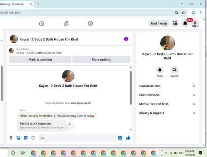Choose a sticker with the sticker icon
This screenshot has height=157, width=207.
click(x=26, y=138)
